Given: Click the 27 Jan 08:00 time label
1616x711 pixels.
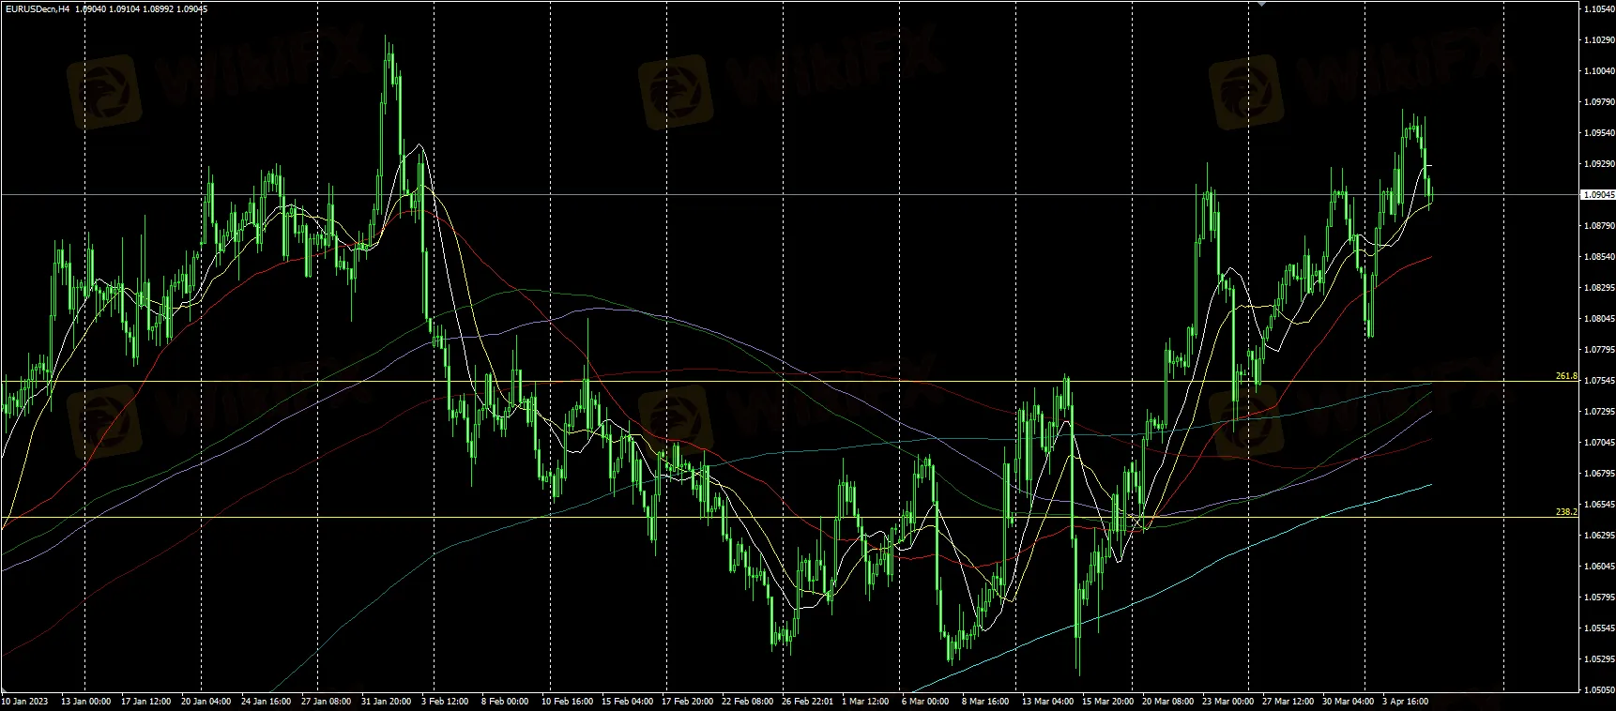Looking at the screenshot, I should pyautogui.click(x=326, y=702).
